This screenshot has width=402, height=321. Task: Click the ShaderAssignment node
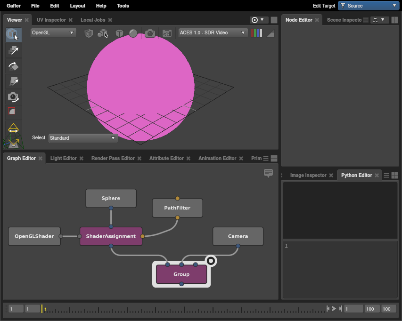[111, 236]
